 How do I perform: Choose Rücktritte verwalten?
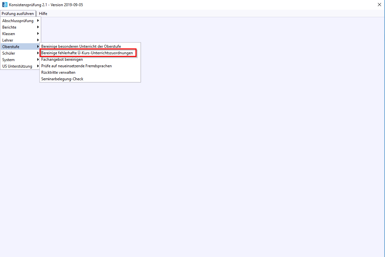[90, 72]
